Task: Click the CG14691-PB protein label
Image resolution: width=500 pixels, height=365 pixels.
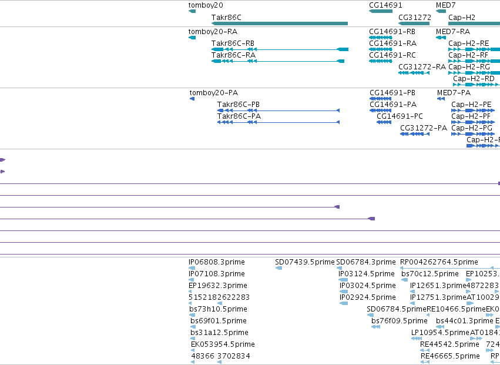Action: click(x=392, y=93)
